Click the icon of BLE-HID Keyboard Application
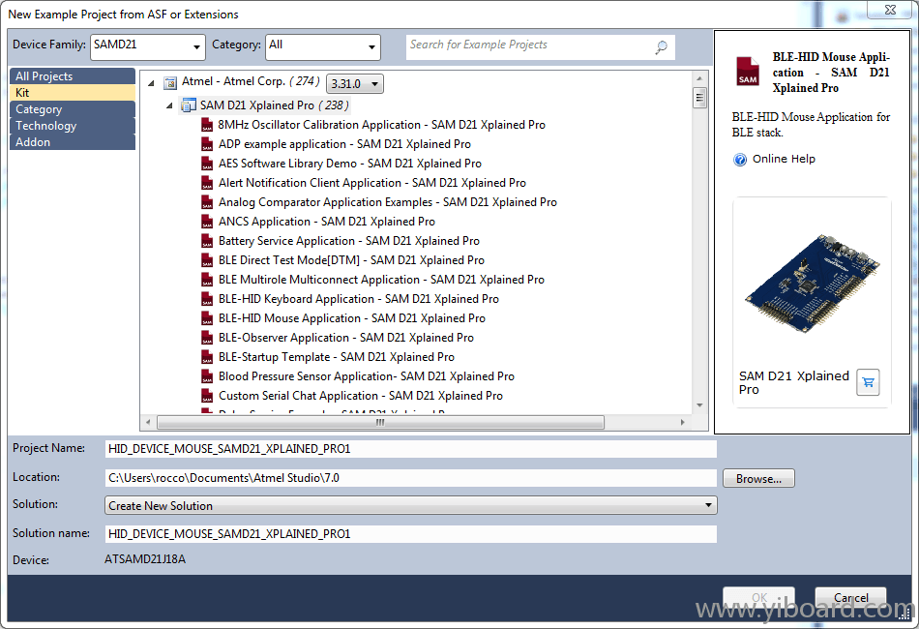The image size is (919, 629). point(207,299)
